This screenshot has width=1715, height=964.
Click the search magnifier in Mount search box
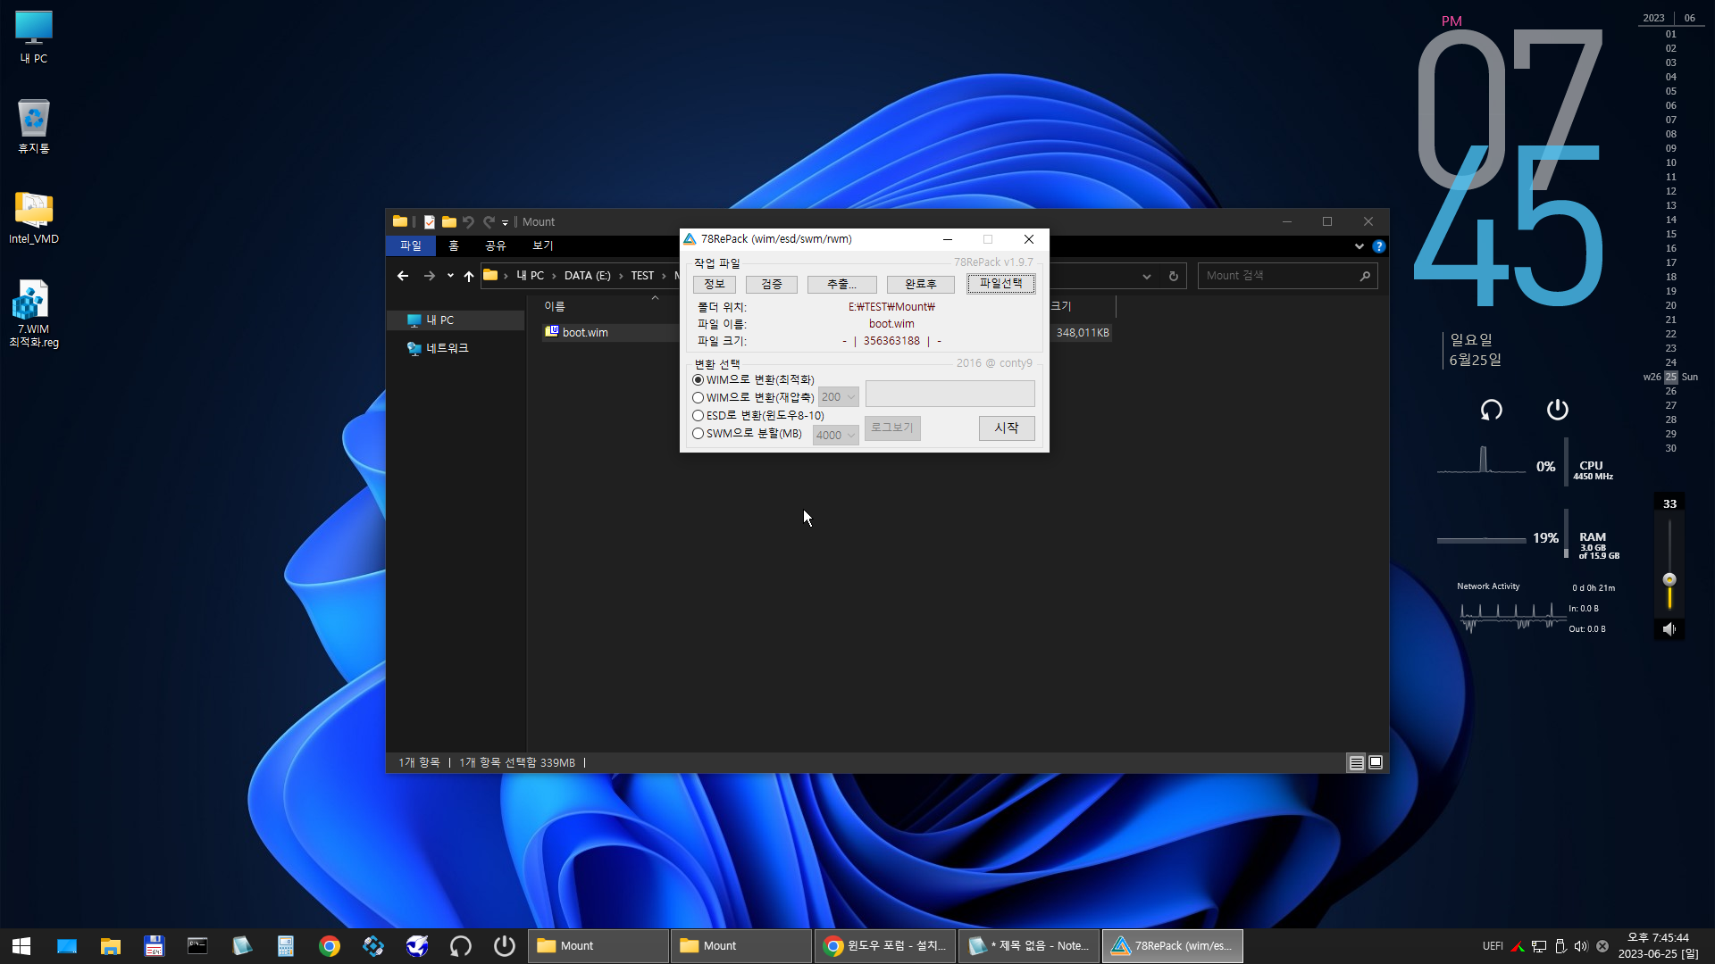pyautogui.click(x=1365, y=276)
